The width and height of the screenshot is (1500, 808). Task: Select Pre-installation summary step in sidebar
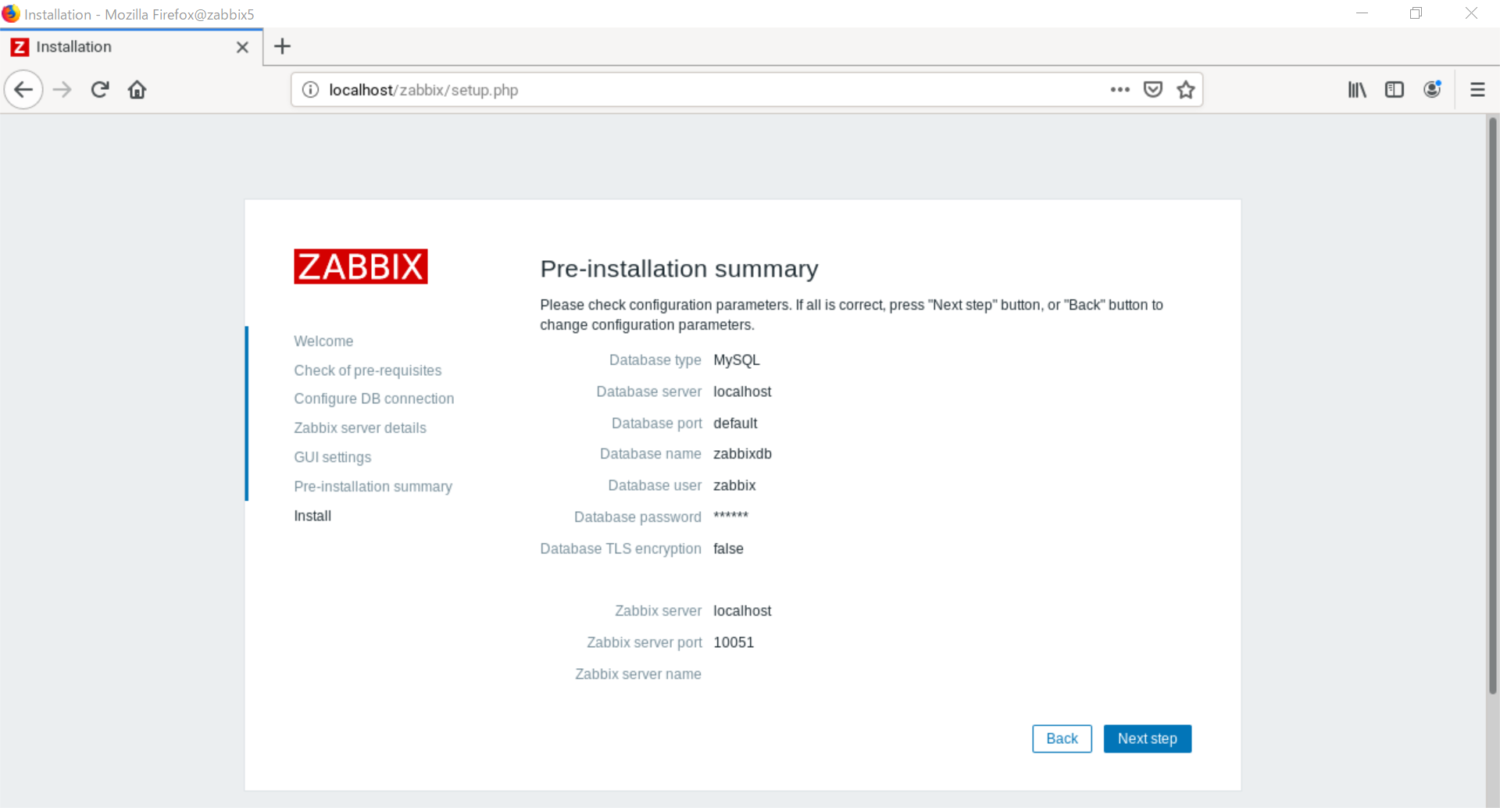pyautogui.click(x=373, y=486)
